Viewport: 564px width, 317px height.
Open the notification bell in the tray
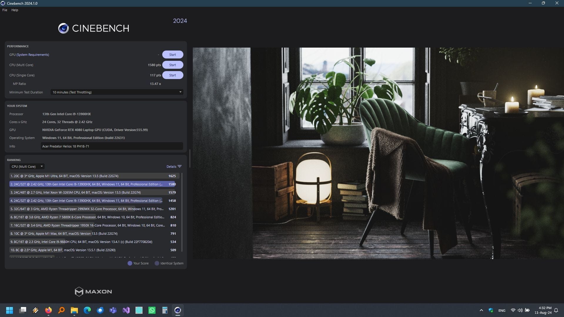click(x=556, y=310)
